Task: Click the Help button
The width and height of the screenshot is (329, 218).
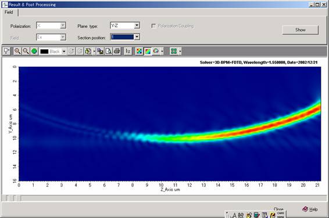Action: (310, 209)
